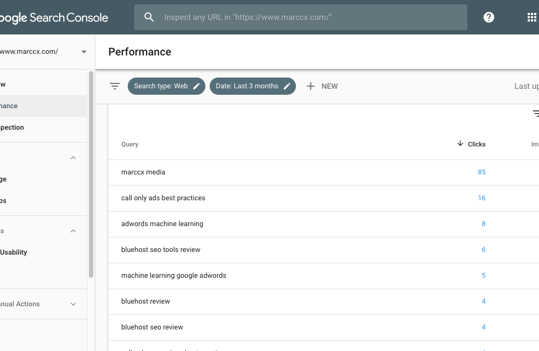Viewport: 539px width, 351px height.
Task: Click the filter list icon beside Search type
Action: coord(115,86)
